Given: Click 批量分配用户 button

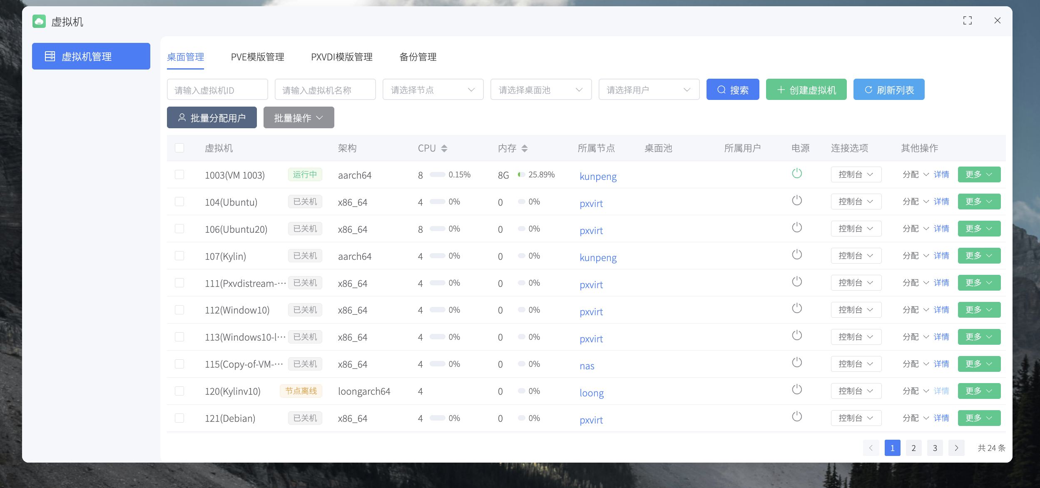Looking at the screenshot, I should point(212,117).
